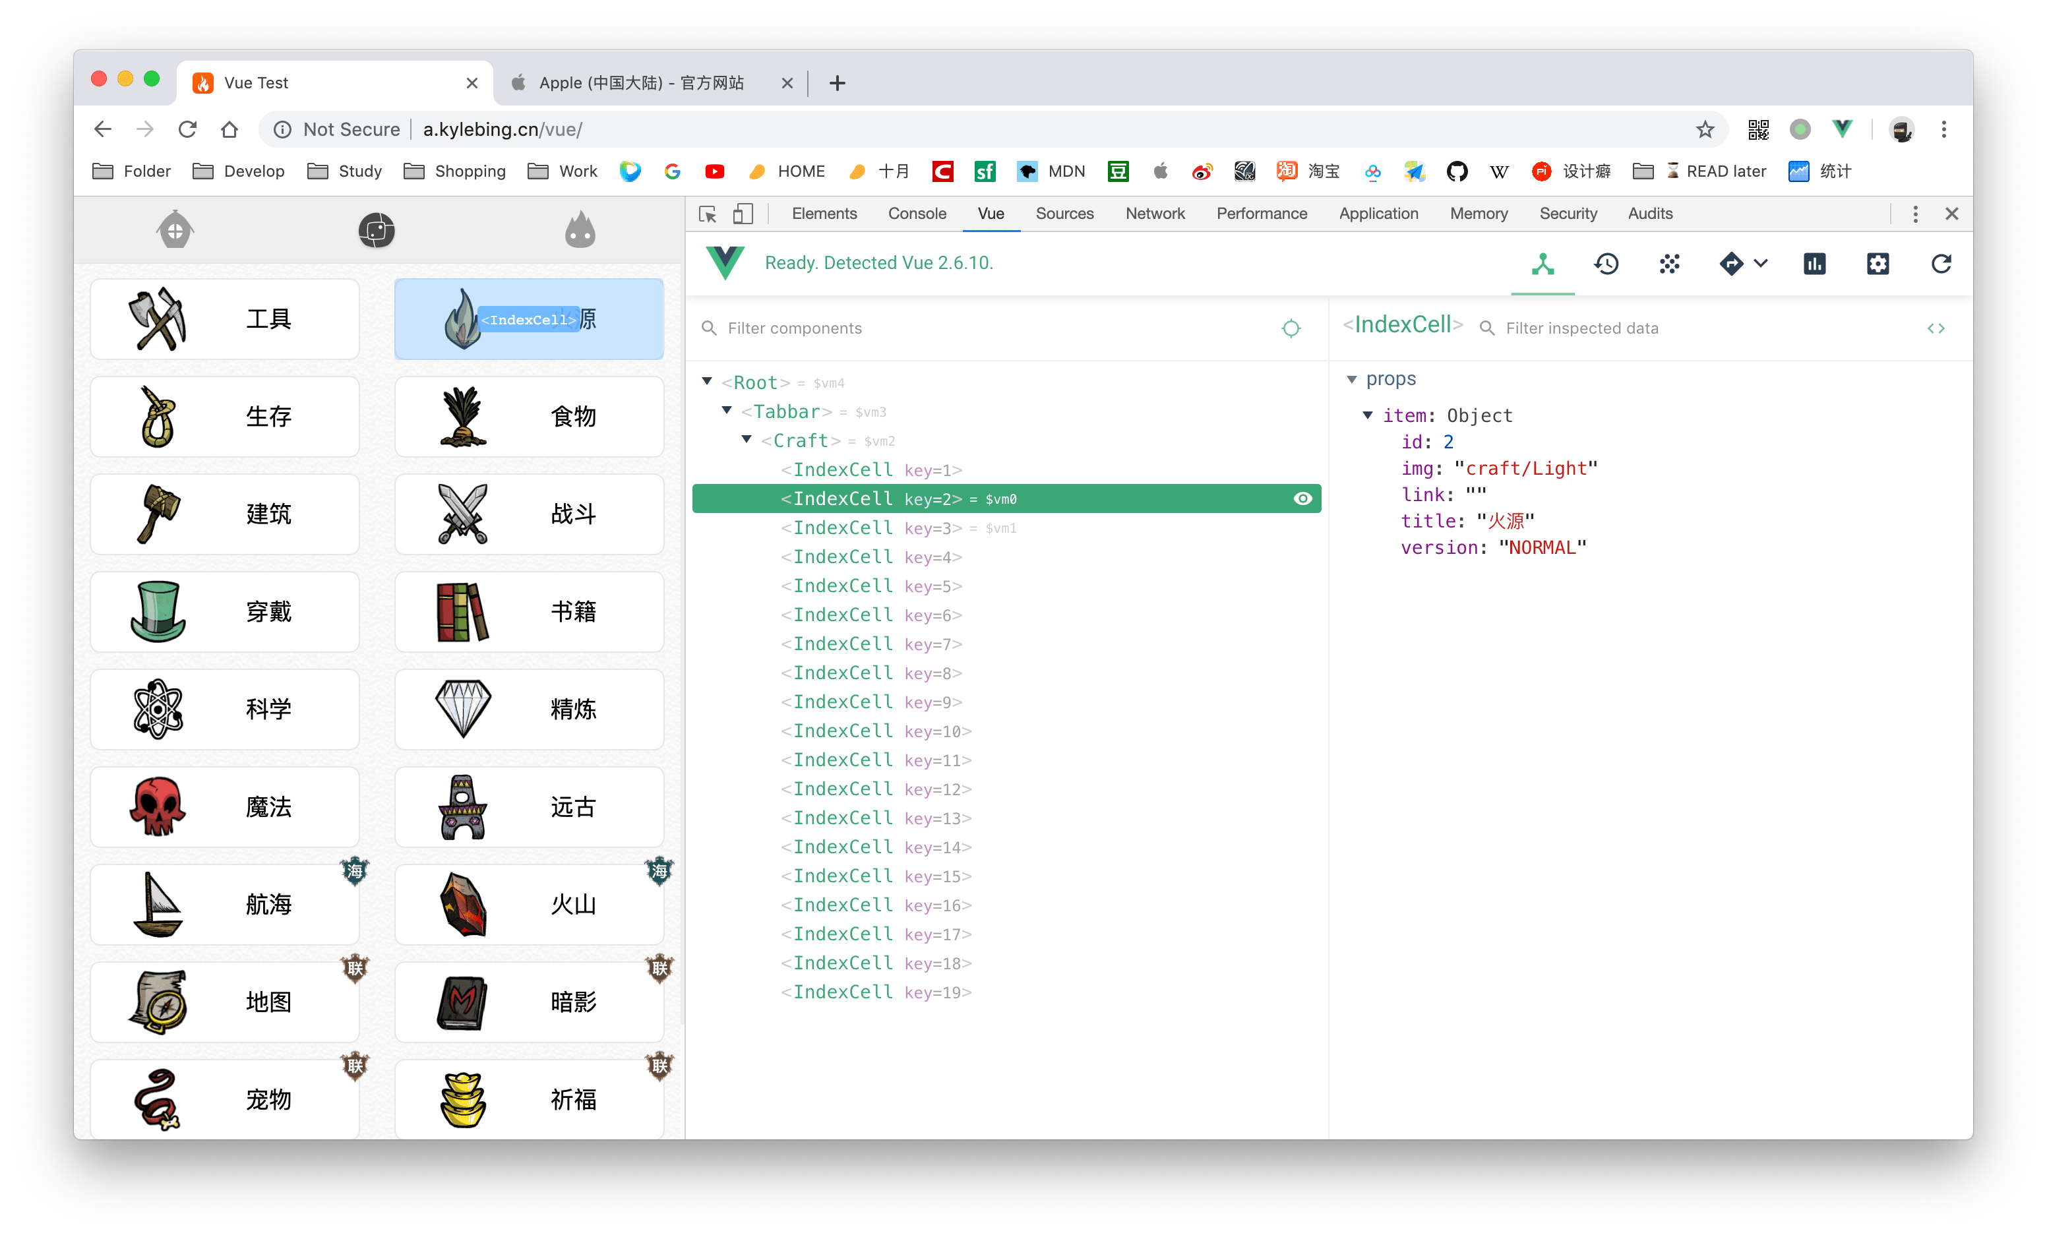Open the Vue routing panel icon
The image size is (2047, 1237).
pyautogui.click(x=1731, y=263)
